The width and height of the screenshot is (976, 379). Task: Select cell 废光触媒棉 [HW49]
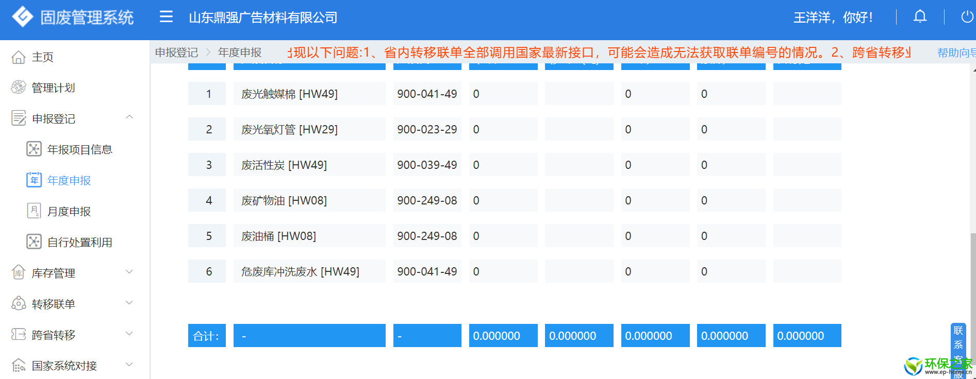pos(309,94)
